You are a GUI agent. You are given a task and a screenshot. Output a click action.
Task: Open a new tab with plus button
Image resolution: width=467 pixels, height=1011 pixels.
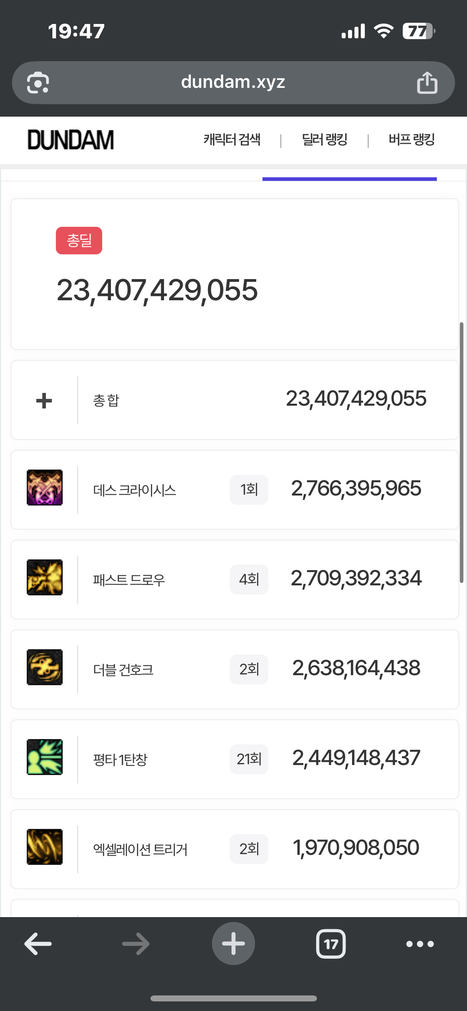[234, 944]
